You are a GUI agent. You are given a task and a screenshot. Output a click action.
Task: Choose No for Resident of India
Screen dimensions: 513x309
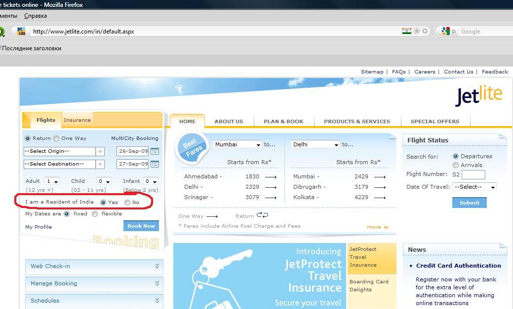[x=127, y=203]
